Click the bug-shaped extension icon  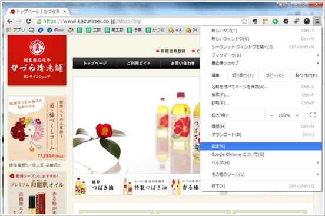click(296, 21)
